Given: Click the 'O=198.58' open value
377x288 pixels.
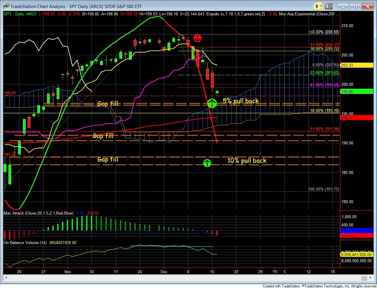Looking at the screenshot, I should [x=129, y=14].
